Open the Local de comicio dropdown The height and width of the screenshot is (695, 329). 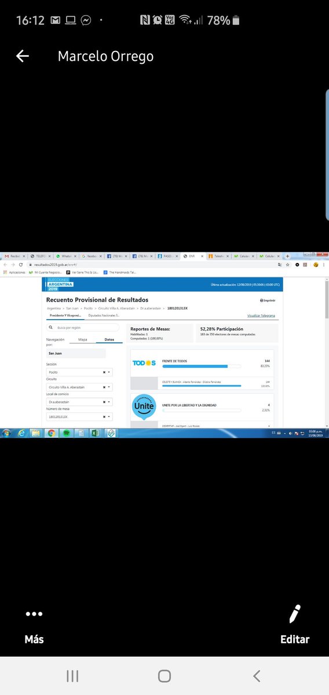tap(79, 401)
